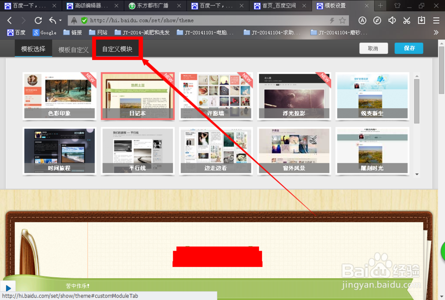Screen dimensions: 445x300
Task: Open a new tab with plus button
Action: coord(380,6)
